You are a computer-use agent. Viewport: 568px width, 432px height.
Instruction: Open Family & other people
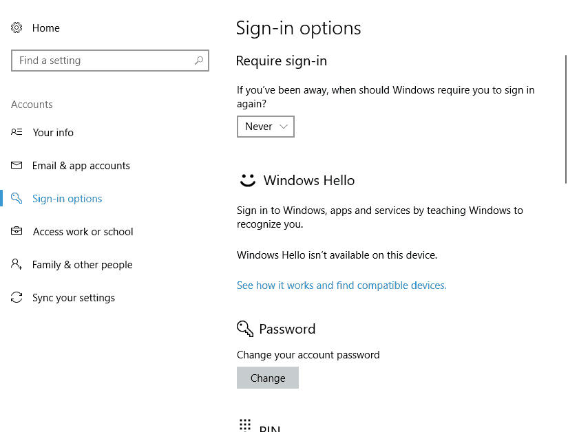coord(82,265)
